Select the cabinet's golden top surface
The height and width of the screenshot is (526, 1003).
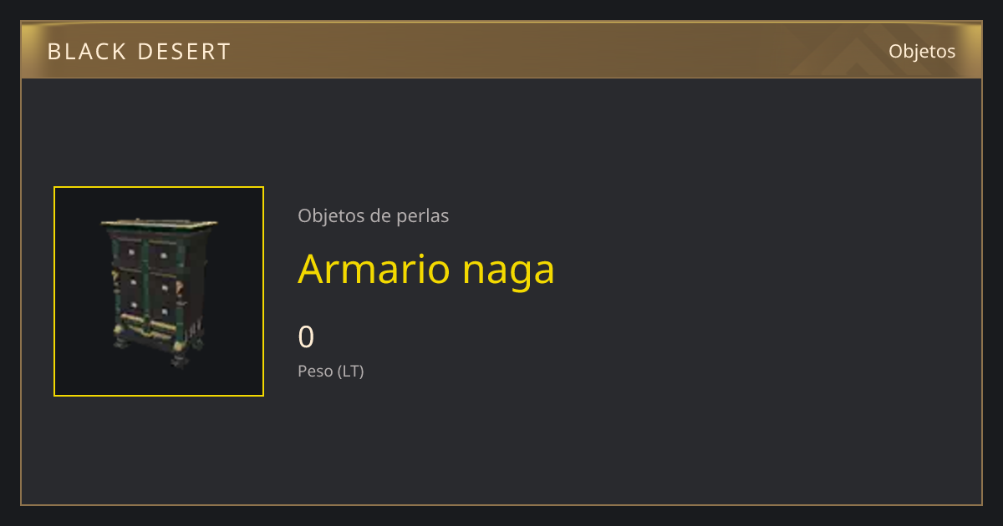tap(160, 224)
